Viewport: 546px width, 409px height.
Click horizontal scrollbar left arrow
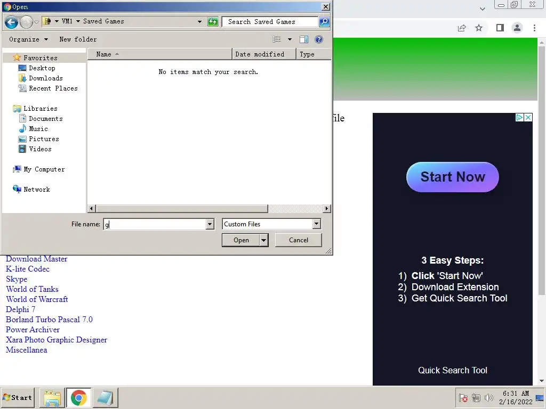pos(91,209)
